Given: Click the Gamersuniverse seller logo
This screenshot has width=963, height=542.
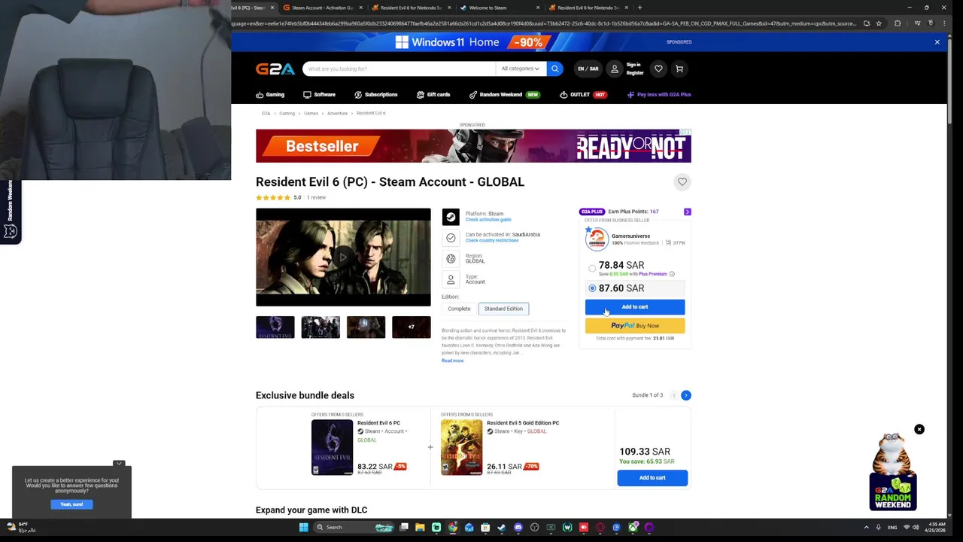Looking at the screenshot, I should [x=597, y=239].
